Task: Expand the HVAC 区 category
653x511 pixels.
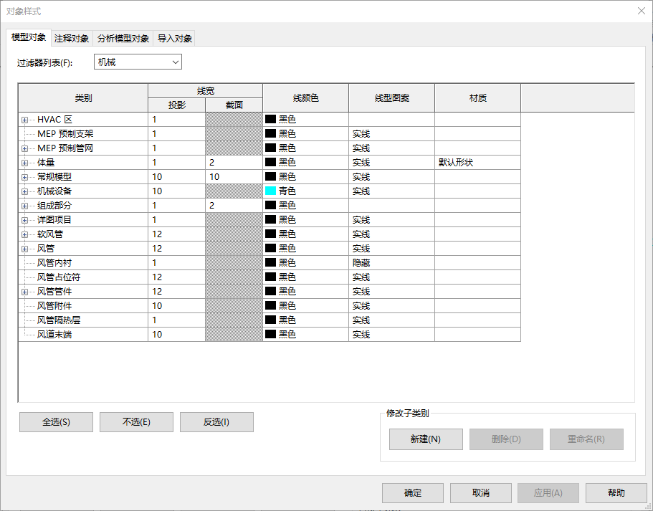Action: click(24, 120)
